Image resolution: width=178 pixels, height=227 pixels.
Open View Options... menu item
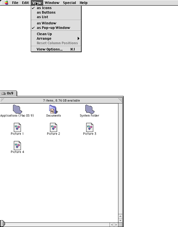[50, 49]
